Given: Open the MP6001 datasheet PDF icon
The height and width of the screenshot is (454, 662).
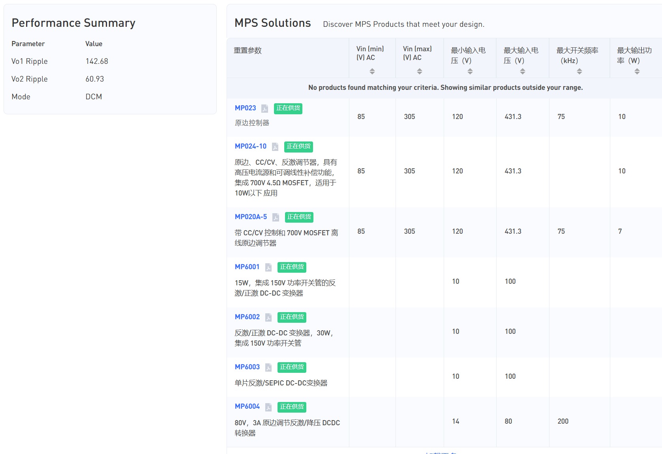Looking at the screenshot, I should click(x=268, y=267).
